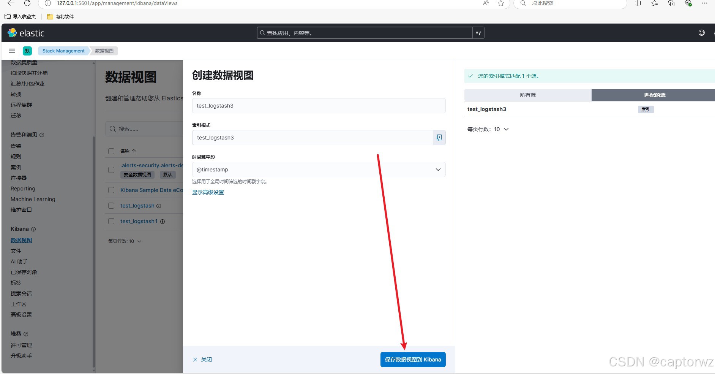
Task: Switch to the 所有源 tab
Action: coord(528,95)
